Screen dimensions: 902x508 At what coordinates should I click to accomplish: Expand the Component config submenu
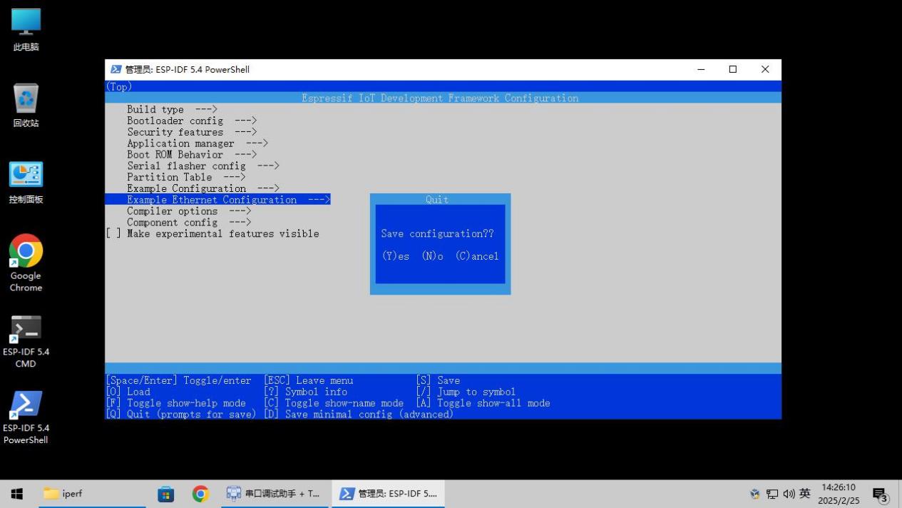tap(188, 223)
